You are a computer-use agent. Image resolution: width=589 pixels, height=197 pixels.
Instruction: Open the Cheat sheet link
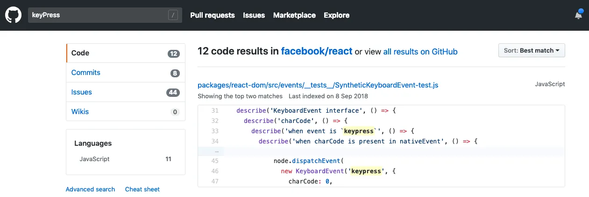coord(142,189)
